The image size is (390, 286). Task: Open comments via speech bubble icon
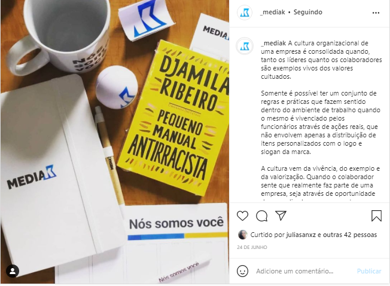pos(261,216)
